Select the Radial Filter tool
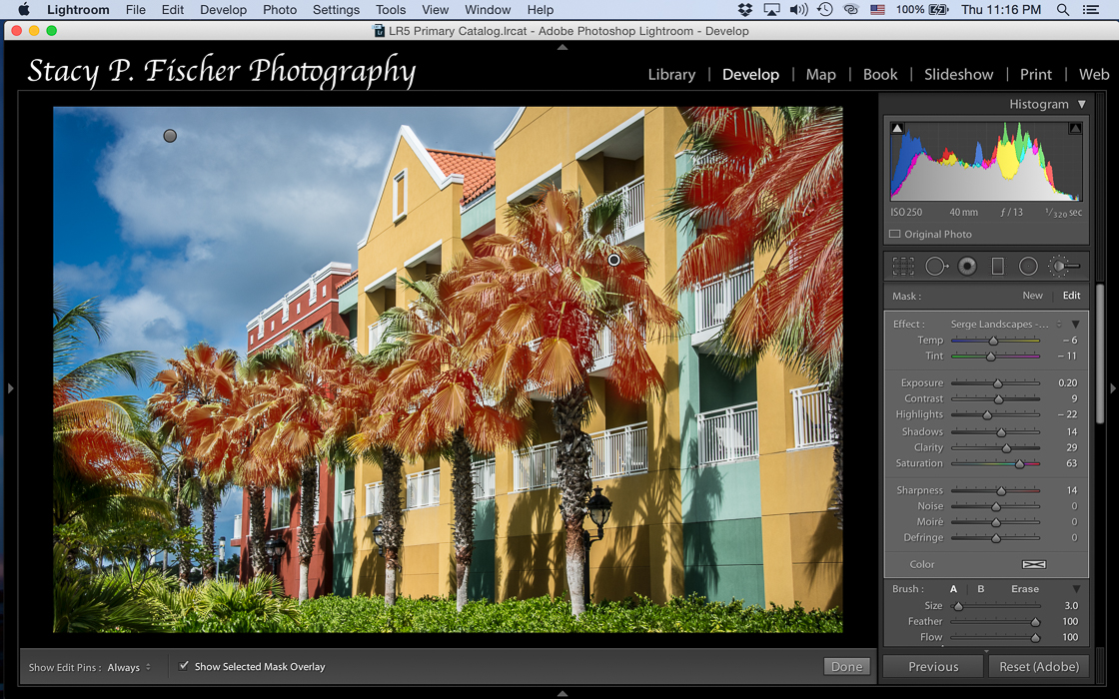Viewport: 1119px width, 699px height. point(1028,267)
